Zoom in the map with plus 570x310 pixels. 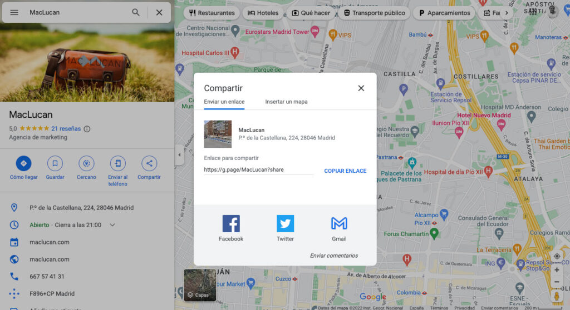click(557, 270)
